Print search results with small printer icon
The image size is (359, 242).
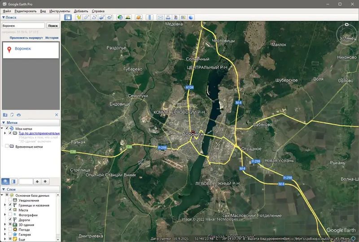click(x=19, y=115)
